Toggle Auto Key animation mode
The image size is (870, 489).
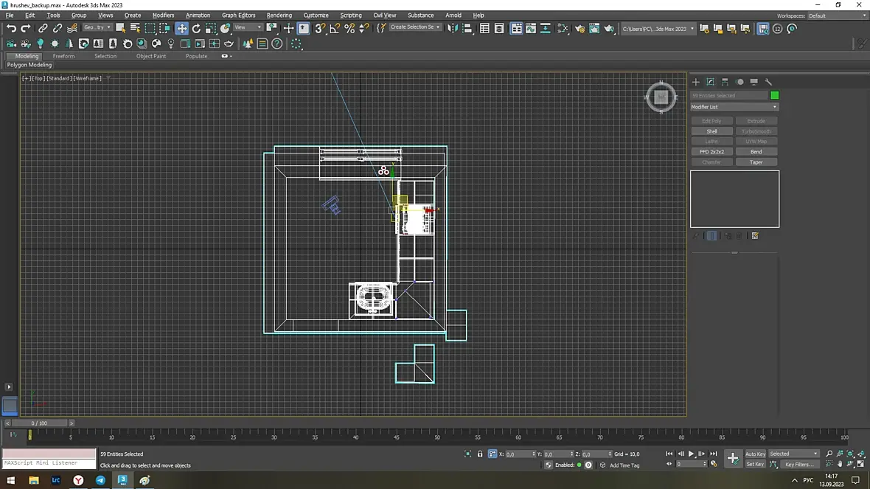tap(755, 454)
